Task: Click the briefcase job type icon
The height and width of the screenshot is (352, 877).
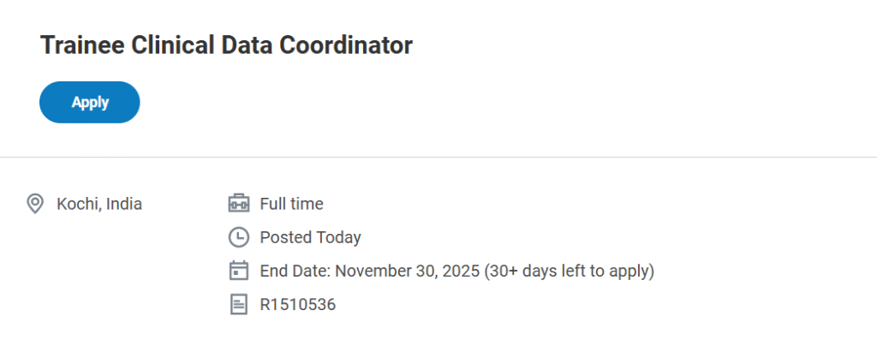Action: pos(239,204)
